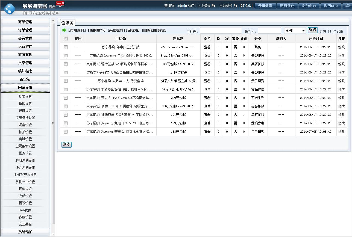Expand the 商品管理 sidebar section

[x=25, y=22]
